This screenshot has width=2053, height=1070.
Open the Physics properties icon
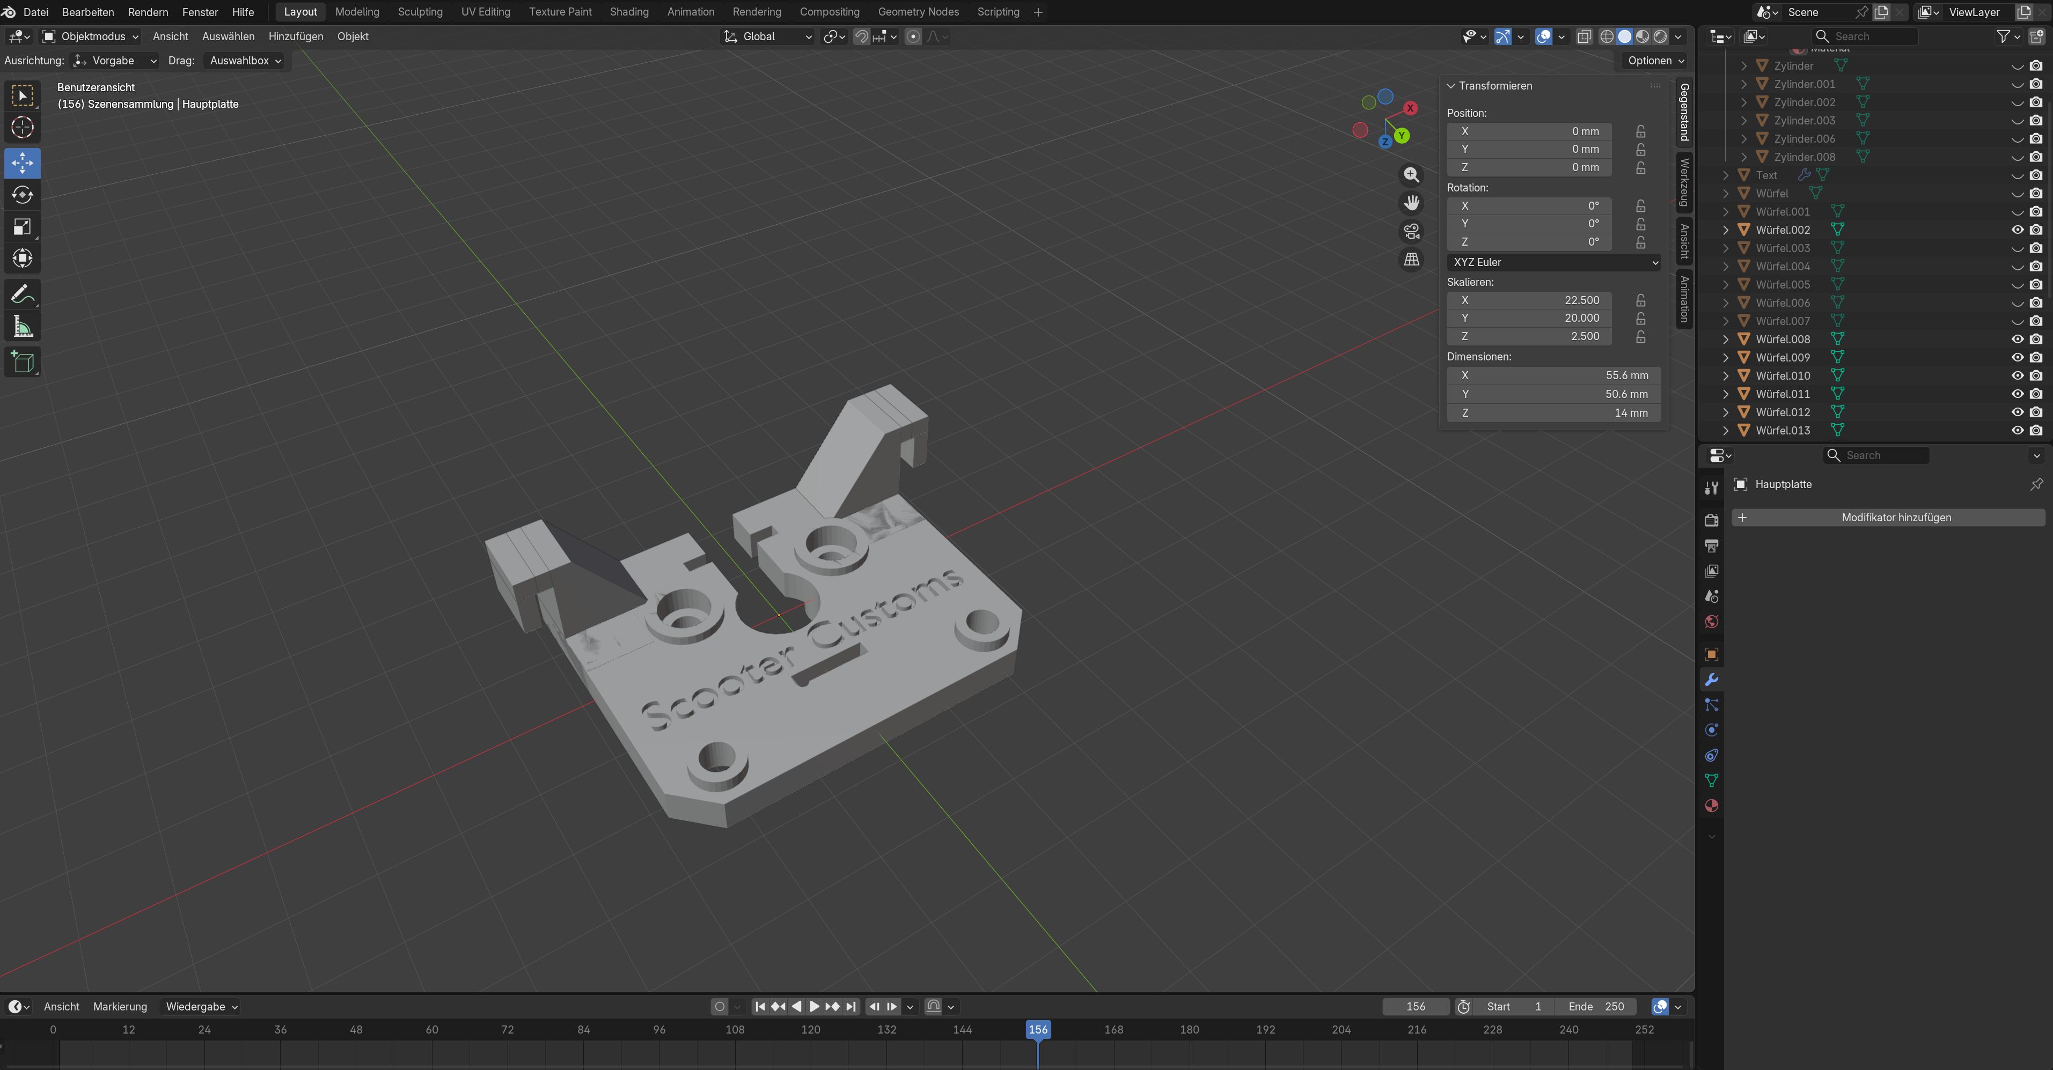coord(1711,730)
